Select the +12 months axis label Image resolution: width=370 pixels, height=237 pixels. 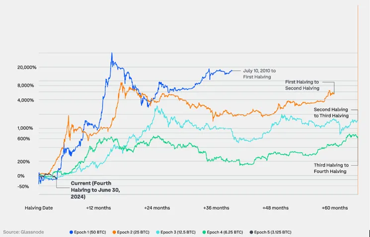tap(98, 207)
